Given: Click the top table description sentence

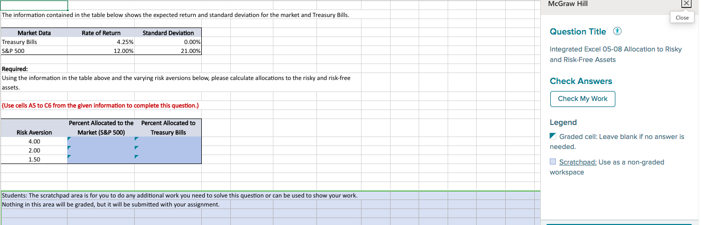Looking at the screenshot, I should (175, 15).
